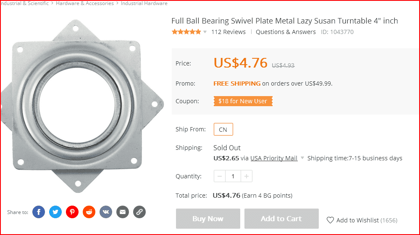
Task: Open Hardware & Accessories breadcrumb
Action: [85, 3]
